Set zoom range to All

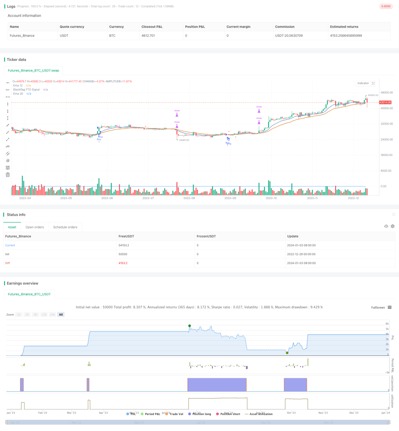pyautogui.click(x=61, y=314)
